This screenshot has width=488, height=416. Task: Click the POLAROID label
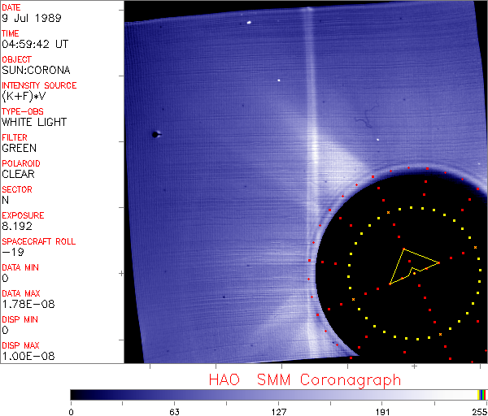21,163
